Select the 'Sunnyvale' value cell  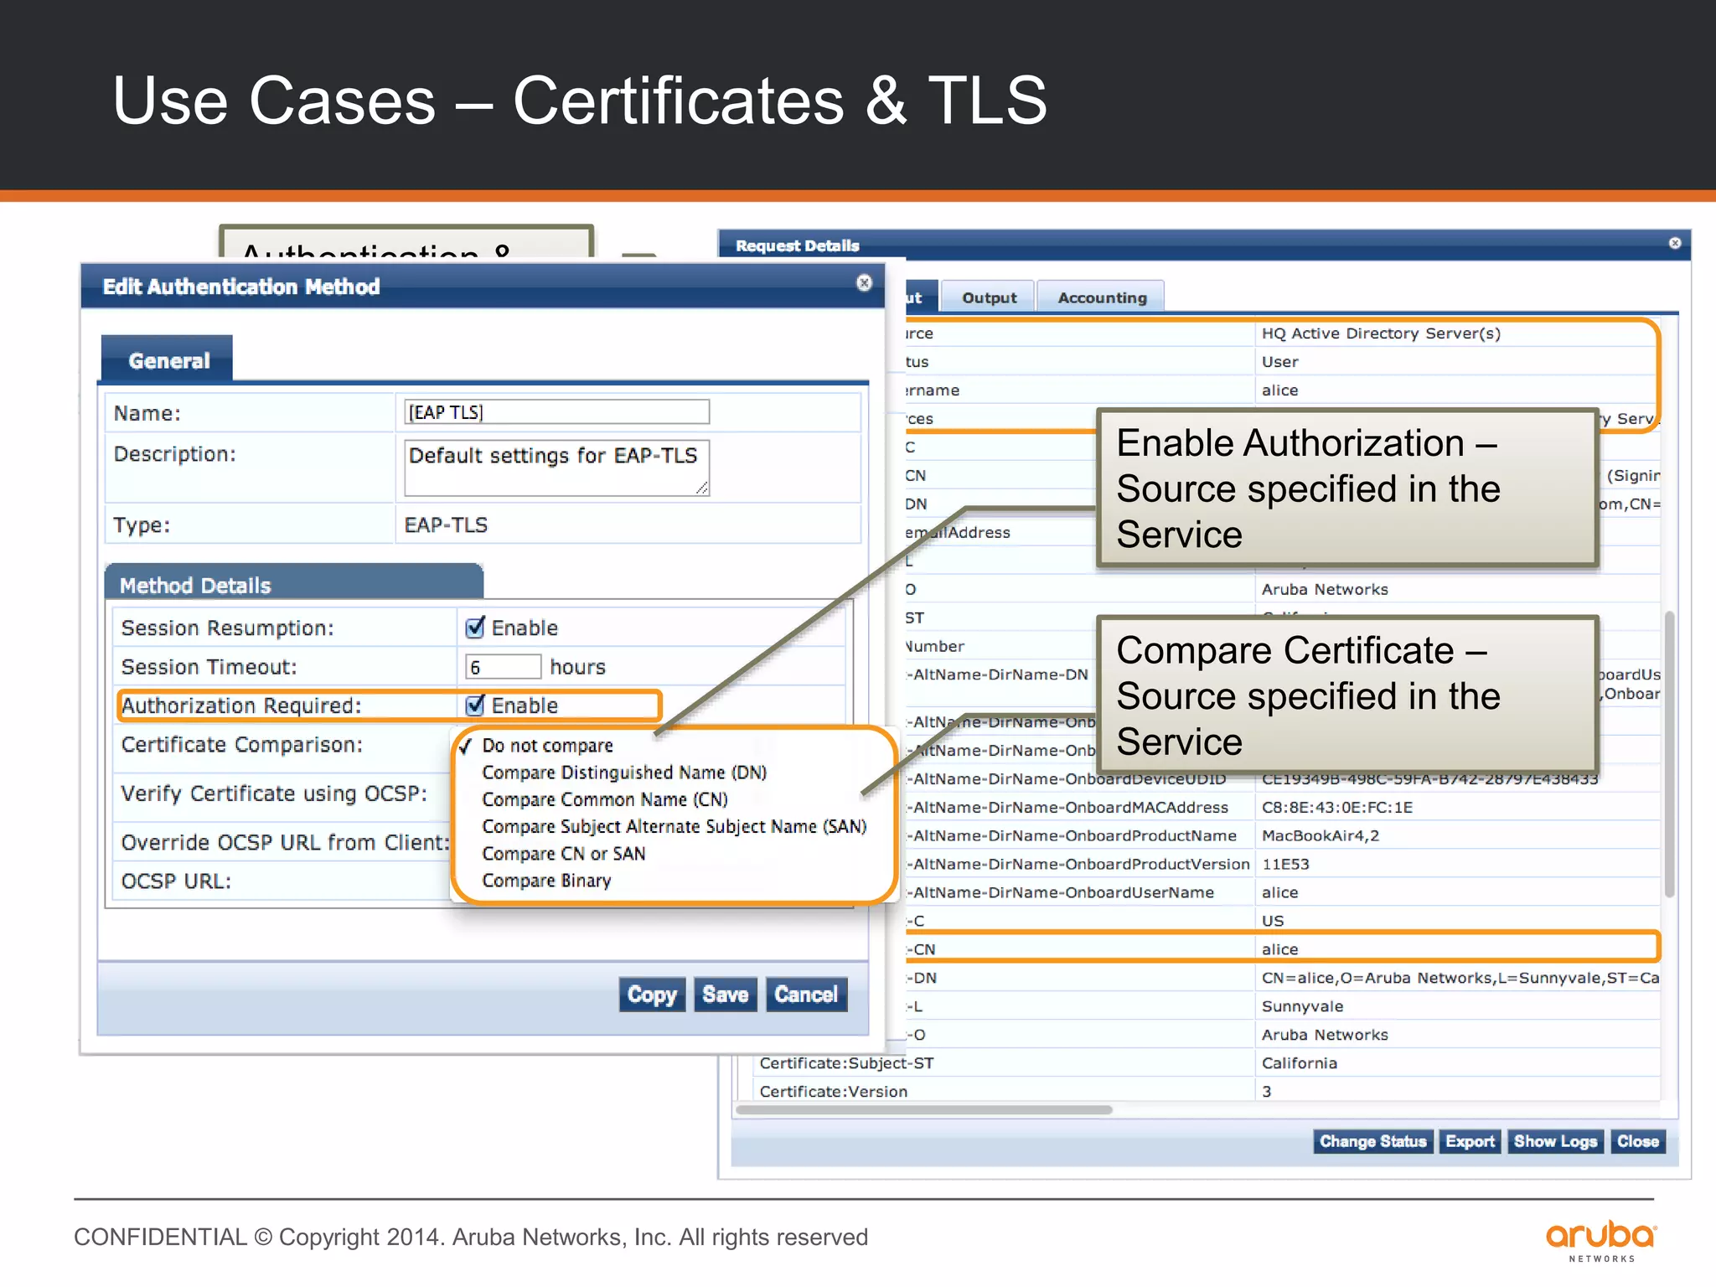[x=1302, y=1006]
